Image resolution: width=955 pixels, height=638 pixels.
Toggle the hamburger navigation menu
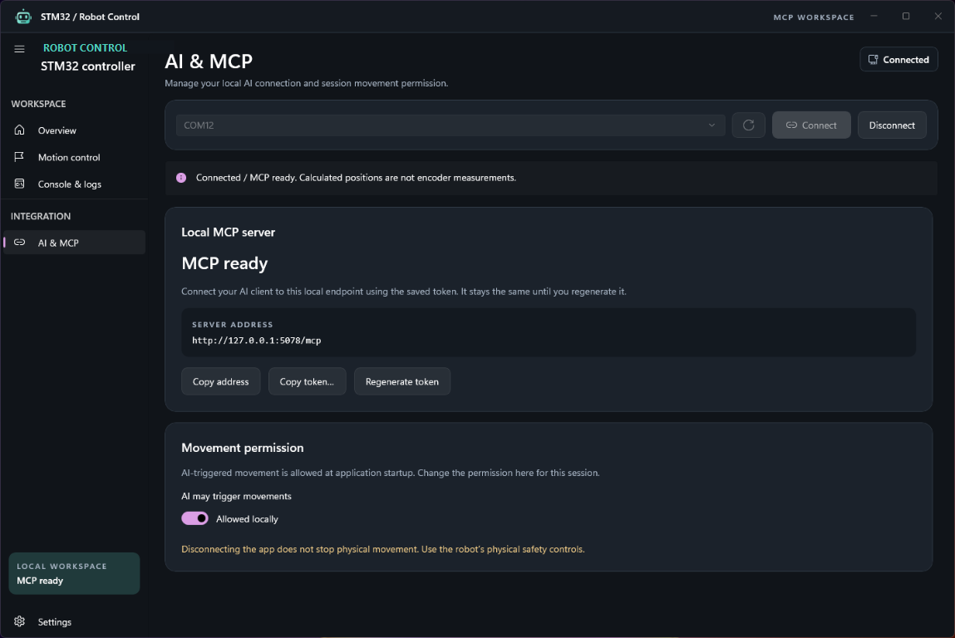(x=19, y=49)
